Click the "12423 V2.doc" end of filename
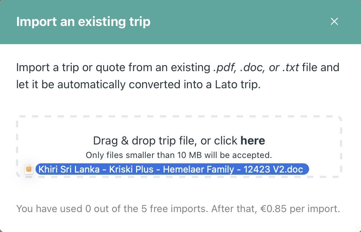This screenshot has width=361, height=232. coord(273,169)
